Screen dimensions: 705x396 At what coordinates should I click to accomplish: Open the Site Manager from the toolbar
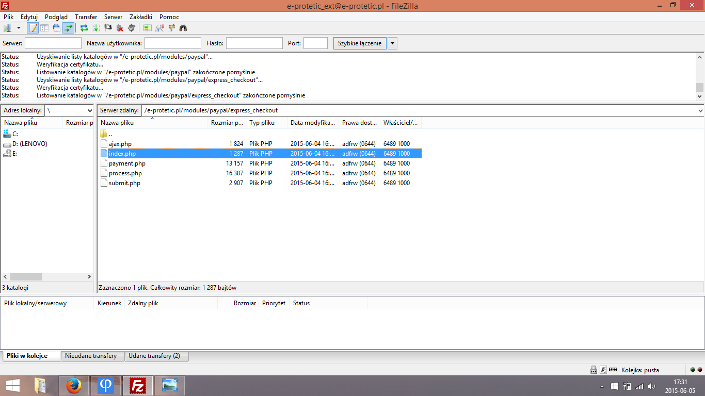tap(7, 28)
